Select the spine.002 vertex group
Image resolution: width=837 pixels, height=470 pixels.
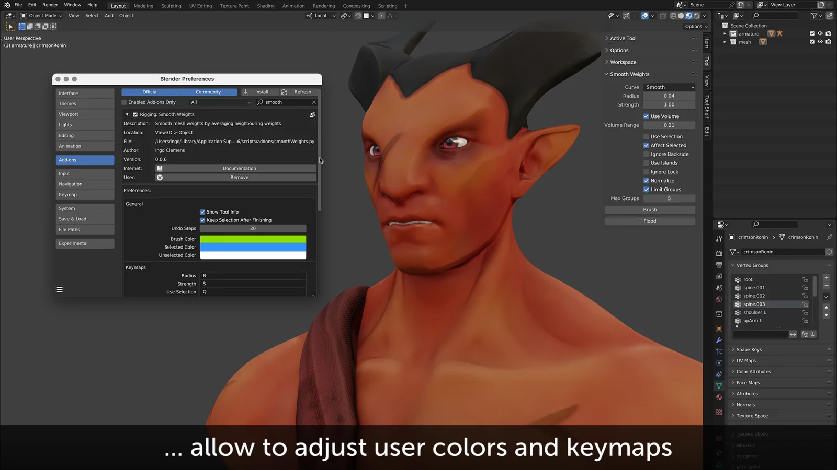(753, 296)
